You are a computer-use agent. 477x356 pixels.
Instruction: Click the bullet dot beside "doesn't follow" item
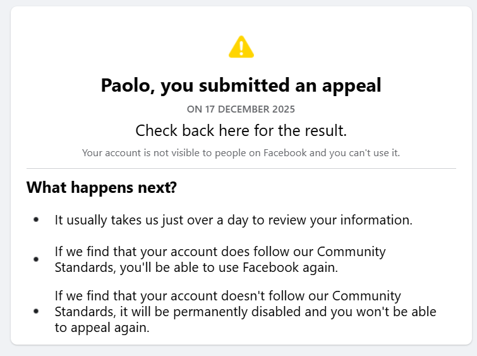[x=36, y=311]
